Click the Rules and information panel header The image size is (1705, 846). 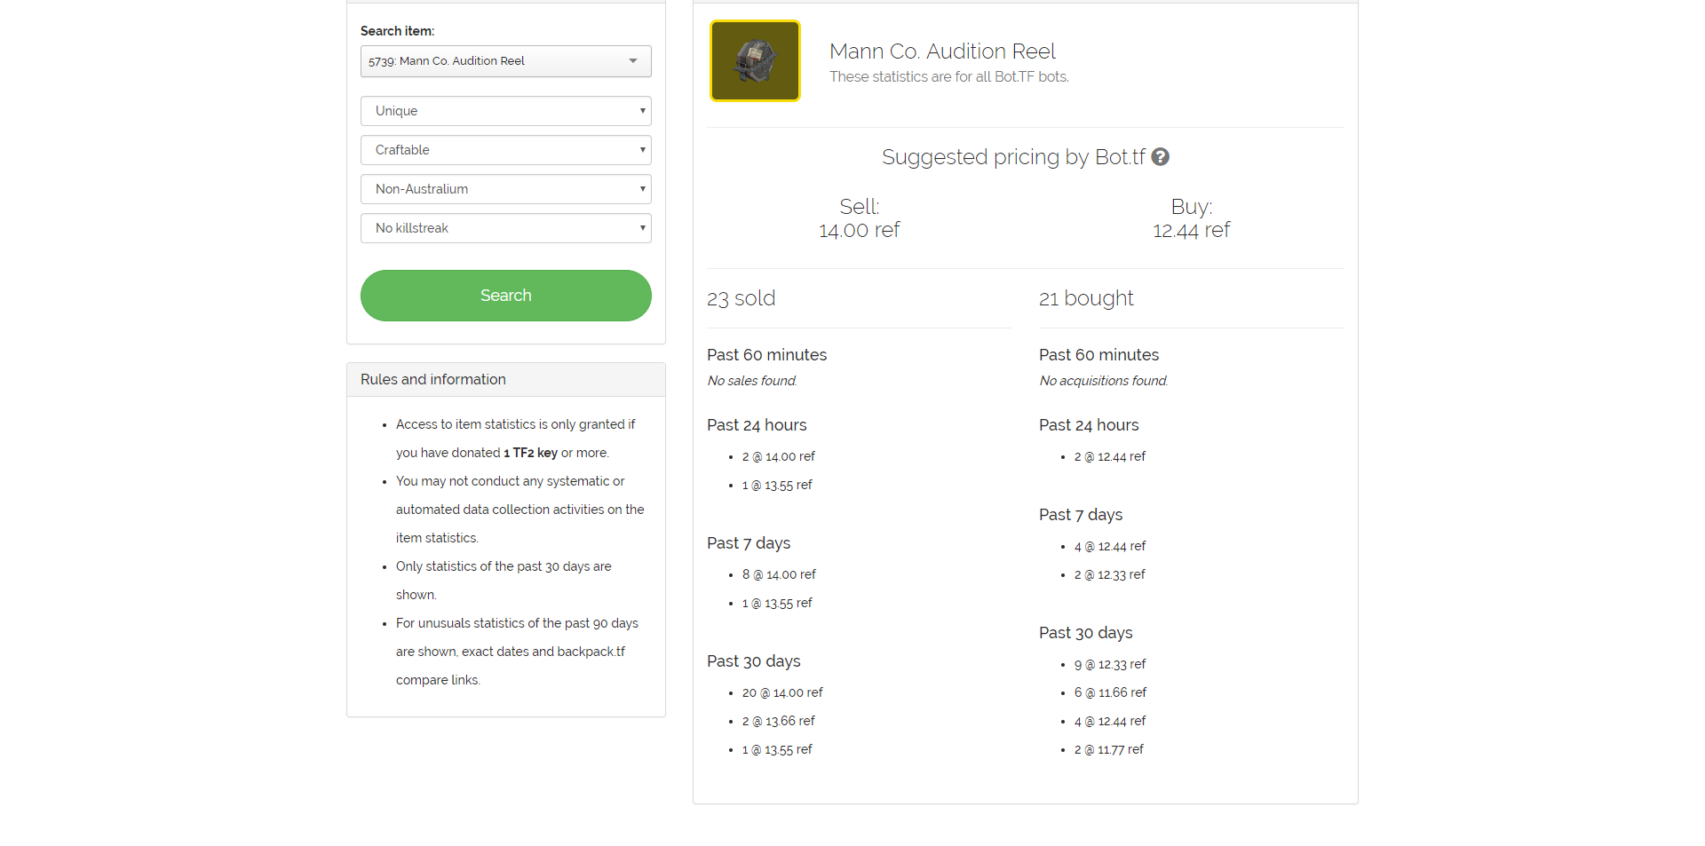(x=505, y=379)
